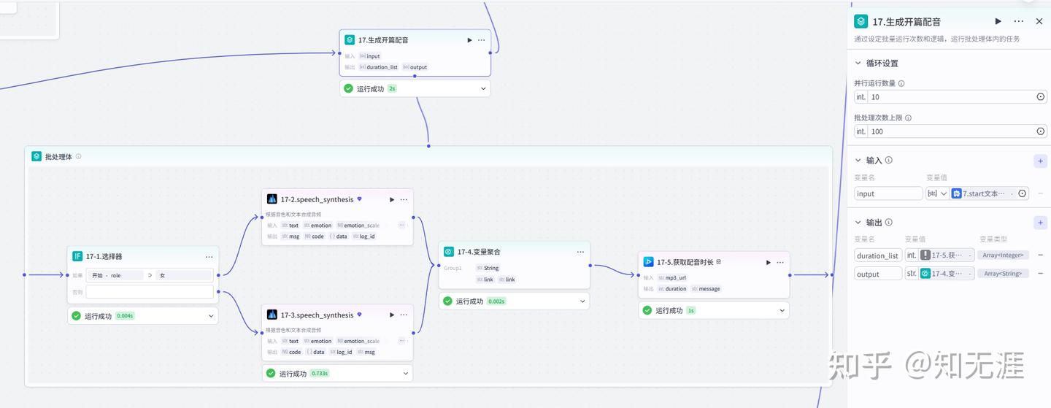Open the input variable type dropdown

point(938,193)
